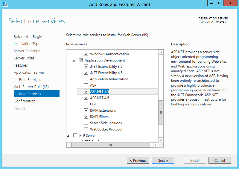
Task: Uncheck Windows Authentication checkbox
Action: coord(86,54)
